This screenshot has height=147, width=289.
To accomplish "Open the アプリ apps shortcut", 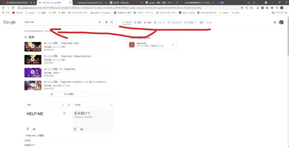I will [x=6, y=13].
